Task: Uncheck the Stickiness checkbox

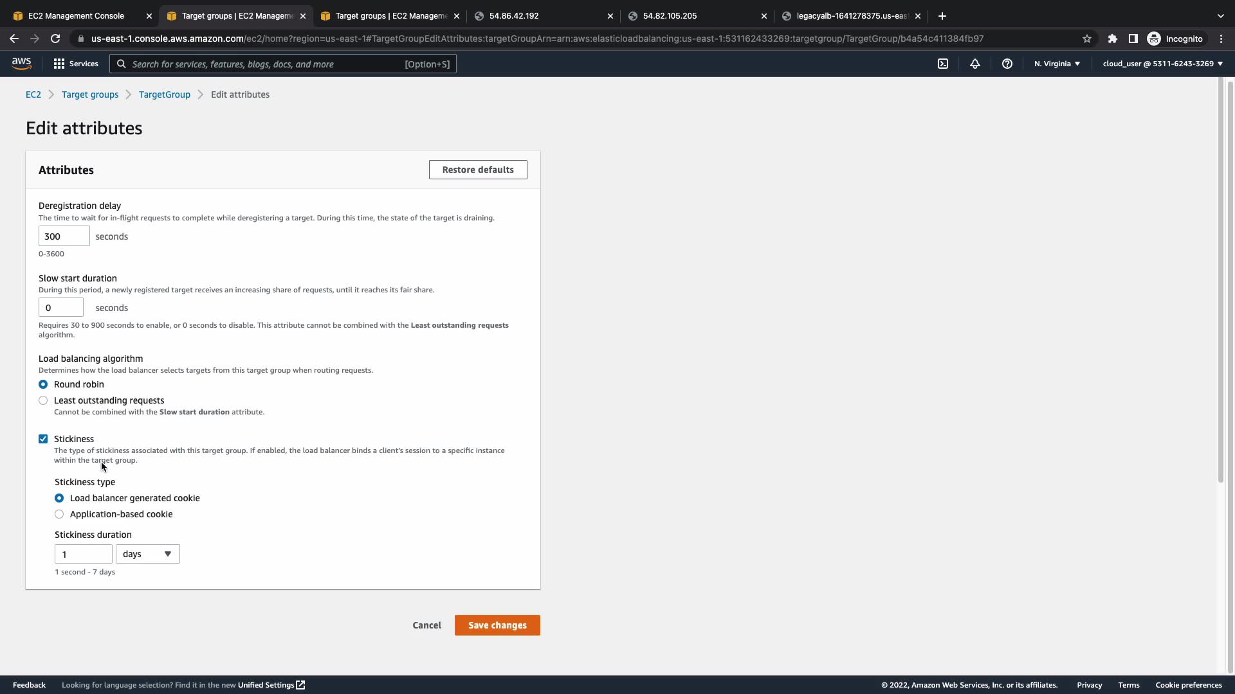Action: click(43, 439)
